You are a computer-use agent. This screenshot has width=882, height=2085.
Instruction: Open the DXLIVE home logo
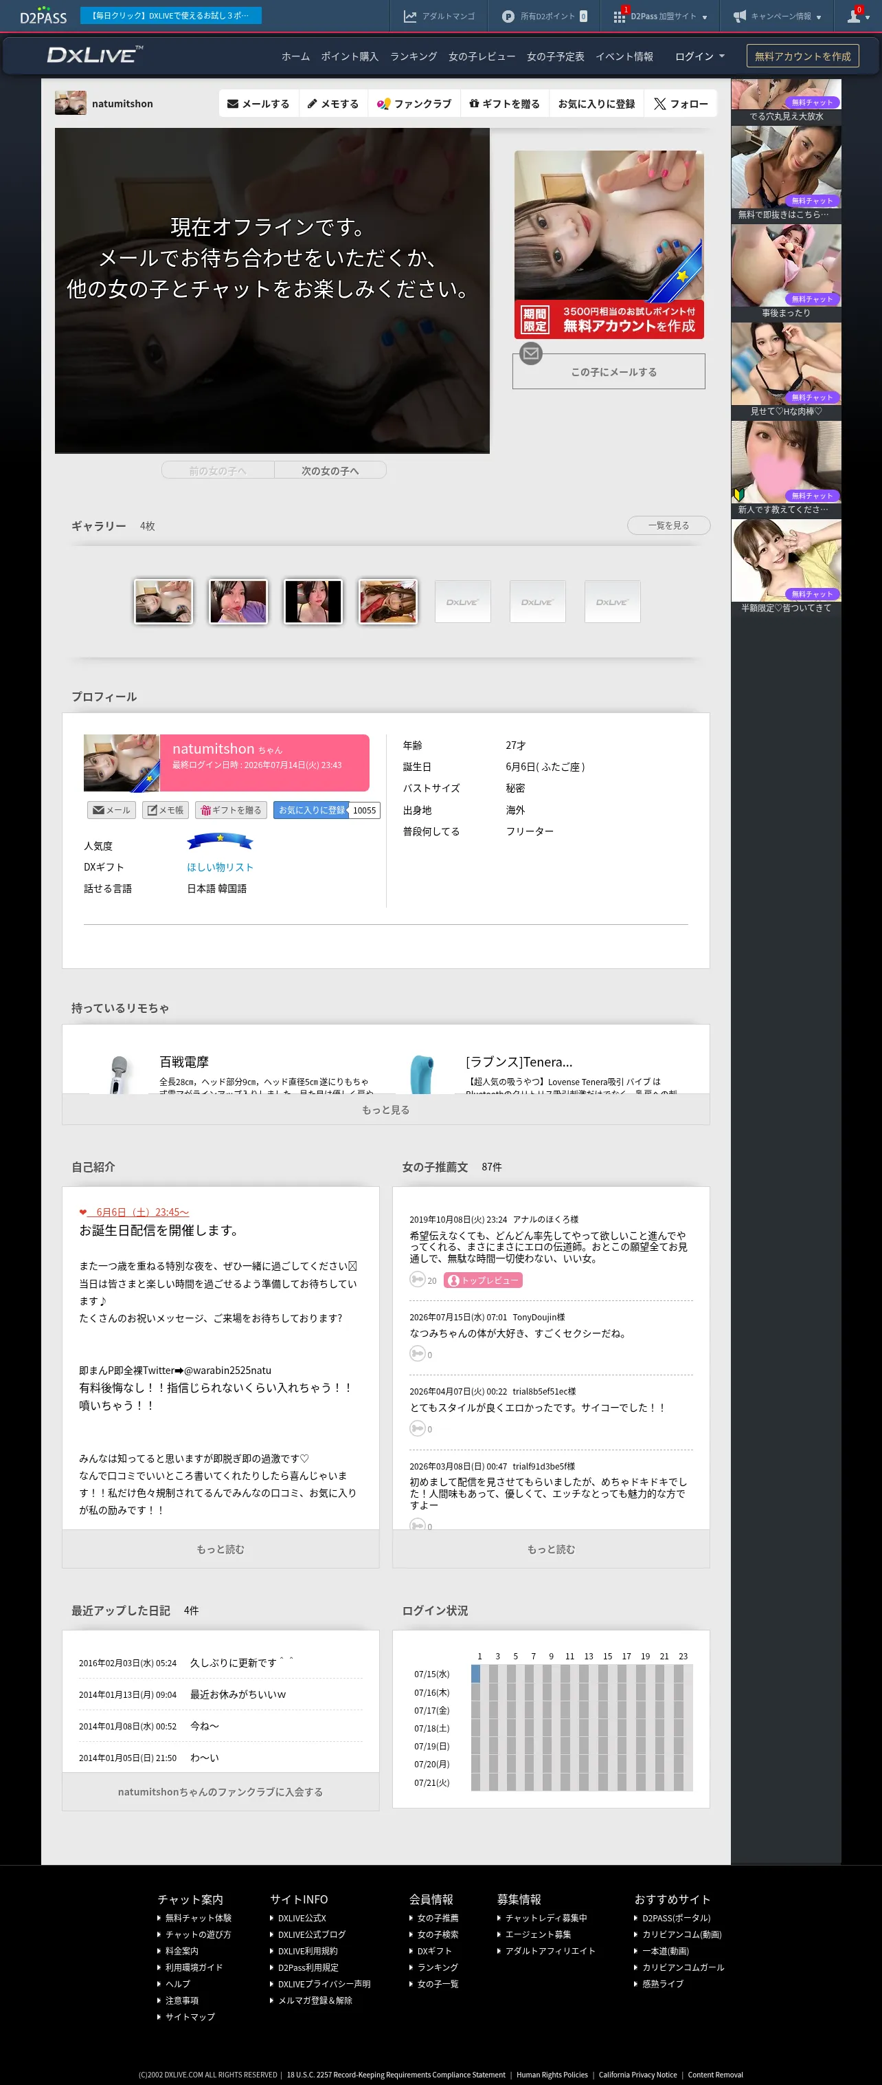pos(95,54)
